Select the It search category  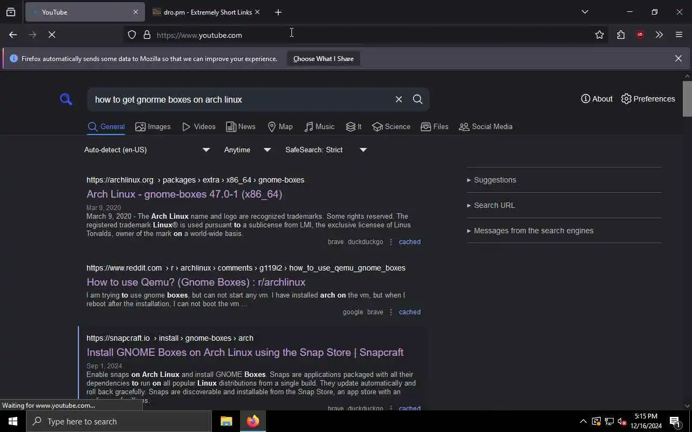(354, 127)
